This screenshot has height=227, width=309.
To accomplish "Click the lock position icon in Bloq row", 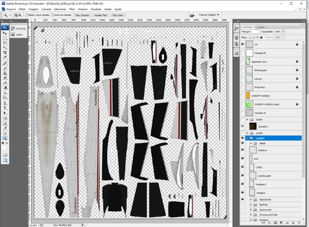I will coord(258,37).
